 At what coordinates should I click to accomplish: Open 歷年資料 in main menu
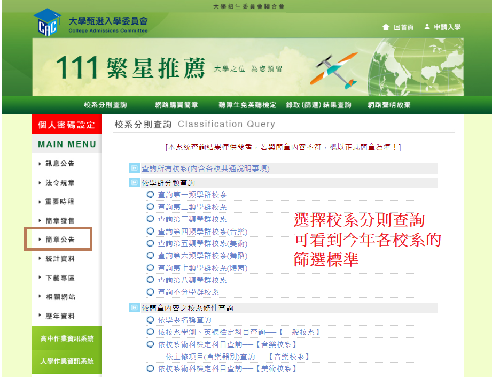(60, 316)
